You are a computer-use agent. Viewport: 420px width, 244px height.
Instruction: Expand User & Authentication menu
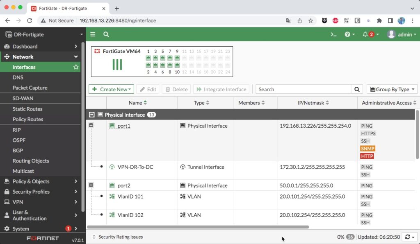40,215
